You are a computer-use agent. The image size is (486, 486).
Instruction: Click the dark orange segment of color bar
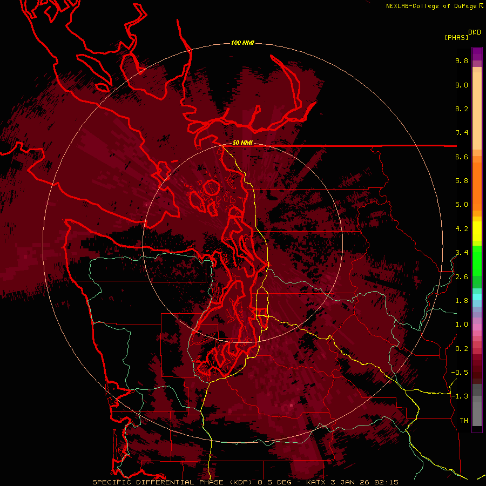(477, 187)
